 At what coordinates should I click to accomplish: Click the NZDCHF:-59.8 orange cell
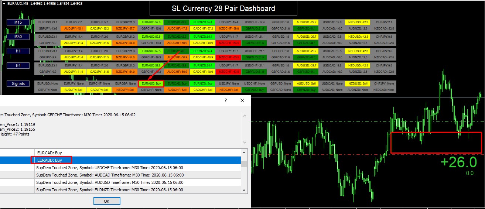pyautogui.click(x=228, y=28)
